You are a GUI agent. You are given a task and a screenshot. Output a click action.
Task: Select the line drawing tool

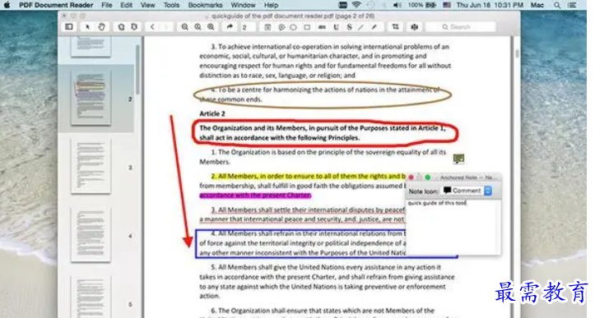click(x=361, y=27)
